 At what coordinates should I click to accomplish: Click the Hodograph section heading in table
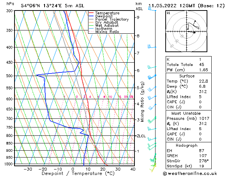click(186, 145)
